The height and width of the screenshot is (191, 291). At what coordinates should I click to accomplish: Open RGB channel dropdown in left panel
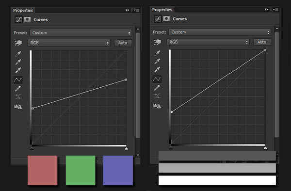[x=69, y=43]
